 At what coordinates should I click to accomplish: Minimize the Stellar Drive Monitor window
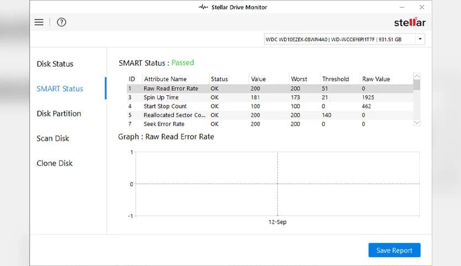pyautogui.click(x=402, y=7)
